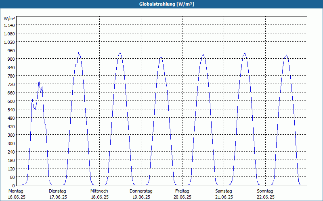Click the Montag 16.06.25 axis label
This screenshot has width=323, height=201.
click(17, 194)
